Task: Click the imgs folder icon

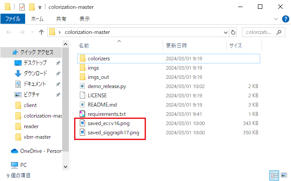Action: pos(82,68)
